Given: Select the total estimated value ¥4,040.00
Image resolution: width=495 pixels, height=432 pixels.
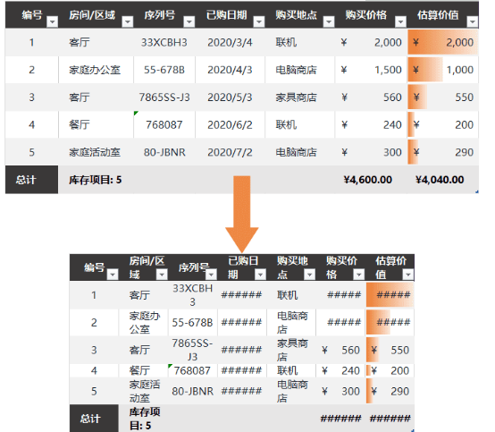Looking at the screenshot, I should 443,180.
